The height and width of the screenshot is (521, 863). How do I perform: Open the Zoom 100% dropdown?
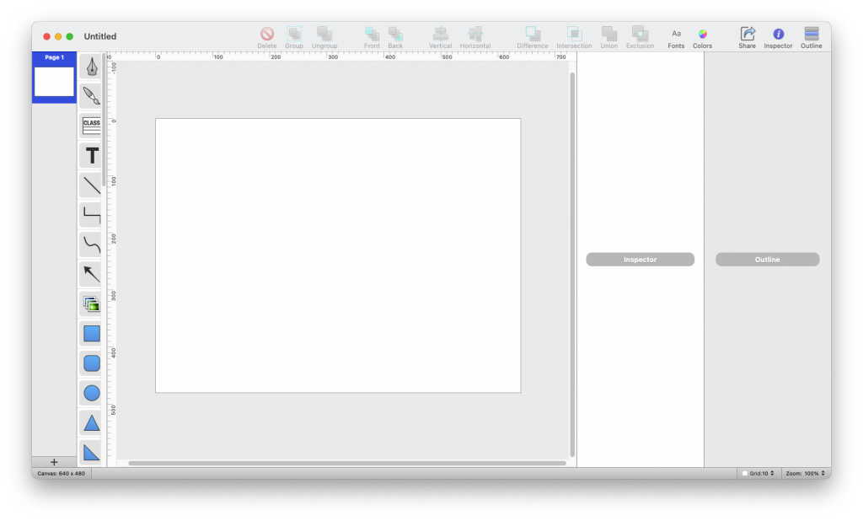(x=805, y=474)
